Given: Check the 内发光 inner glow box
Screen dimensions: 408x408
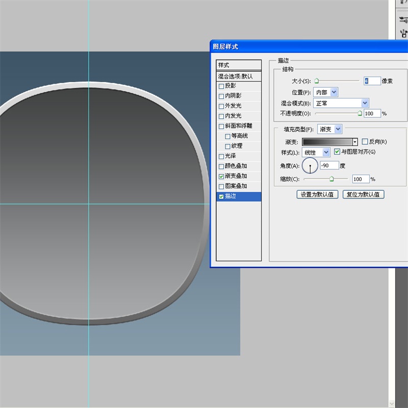Looking at the screenshot, I should tap(221, 116).
